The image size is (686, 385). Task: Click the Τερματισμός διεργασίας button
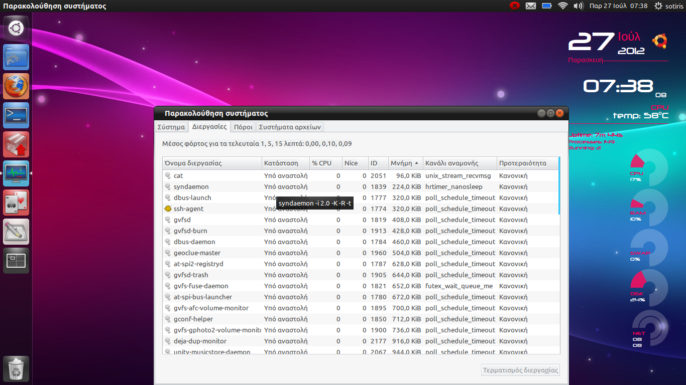520,370
